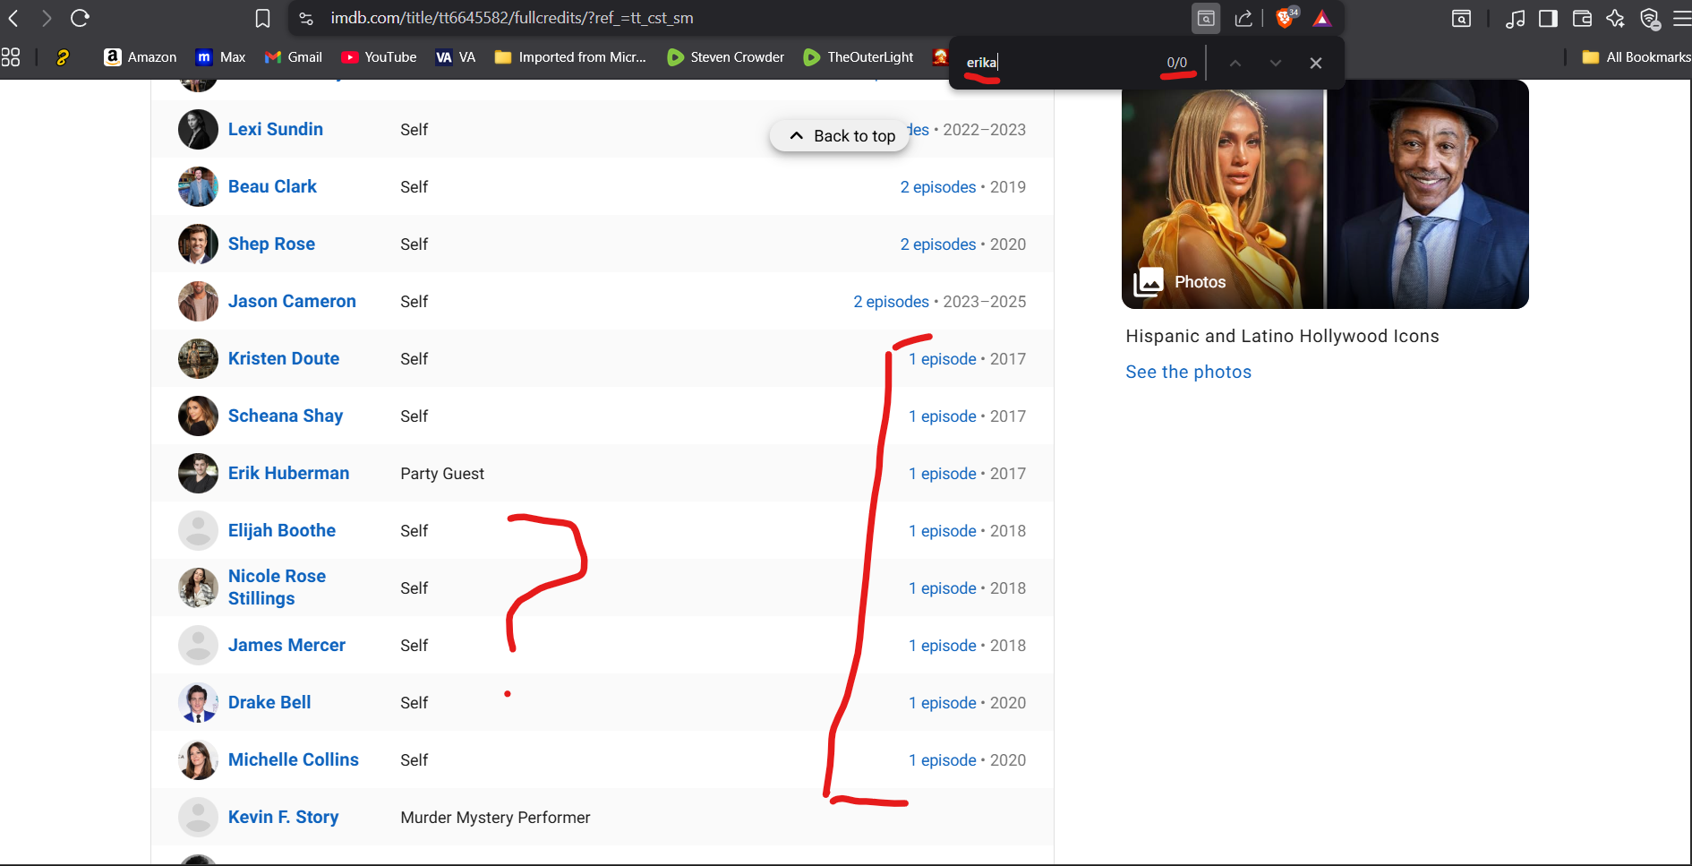The image size is (1692, 866).
Task: Open Brave Shields lion icon
Action: point(1286,18)
